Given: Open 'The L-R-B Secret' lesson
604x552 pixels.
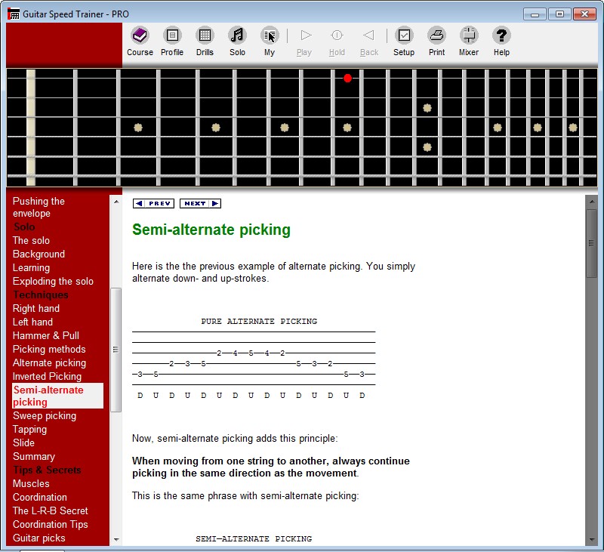Looking at the screenshot, I should click(x=51, y=510).
